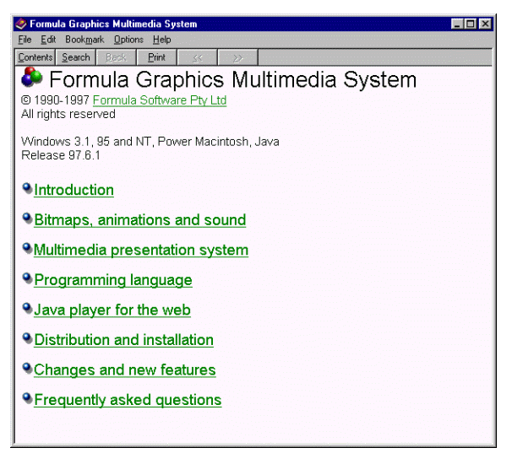Click the help window title bar icon
Screen dimensions: 512x464
[22, 24]
